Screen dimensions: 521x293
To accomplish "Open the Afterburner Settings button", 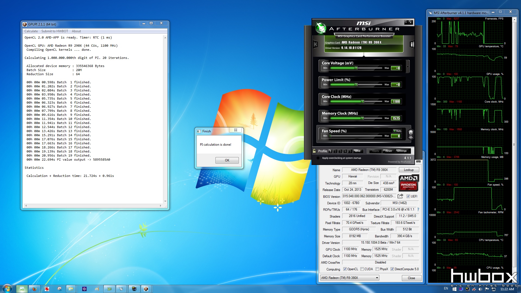I will pyautogui.click(x=402, y=151).
